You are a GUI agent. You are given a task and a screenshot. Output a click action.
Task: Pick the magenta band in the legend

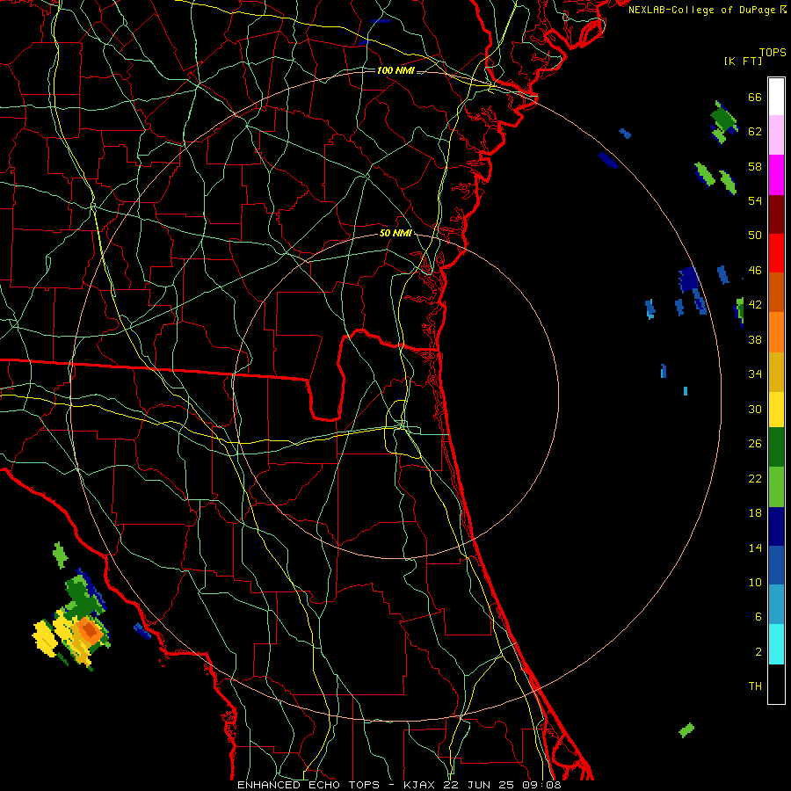tap(776, 175)
